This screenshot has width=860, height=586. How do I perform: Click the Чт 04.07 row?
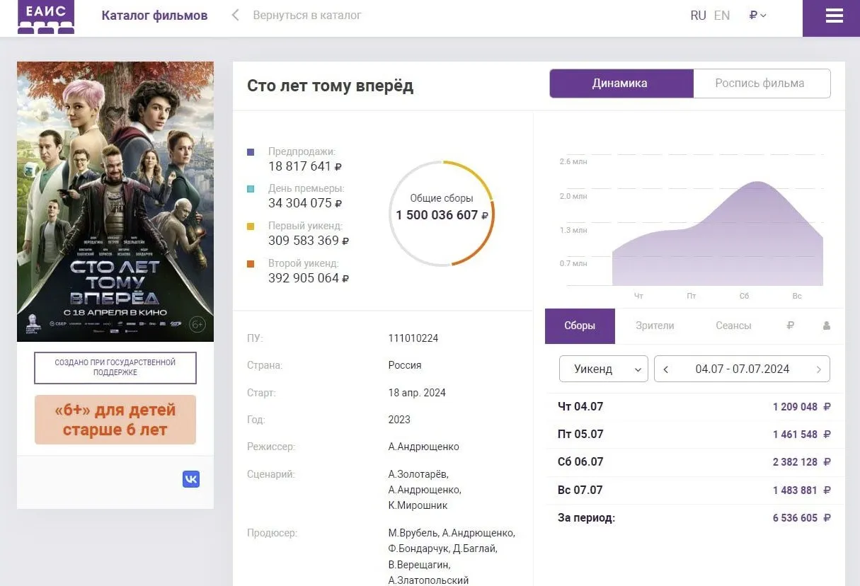(x=694, y=407)
